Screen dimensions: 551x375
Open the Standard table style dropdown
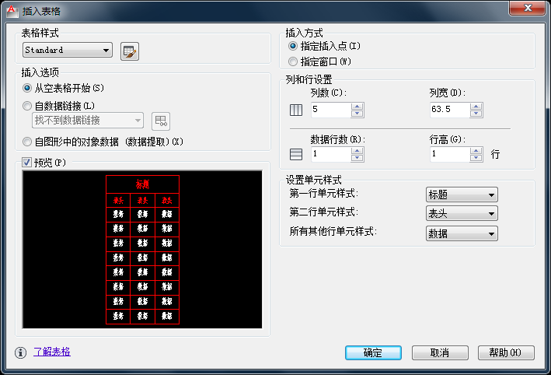(68, 50)
